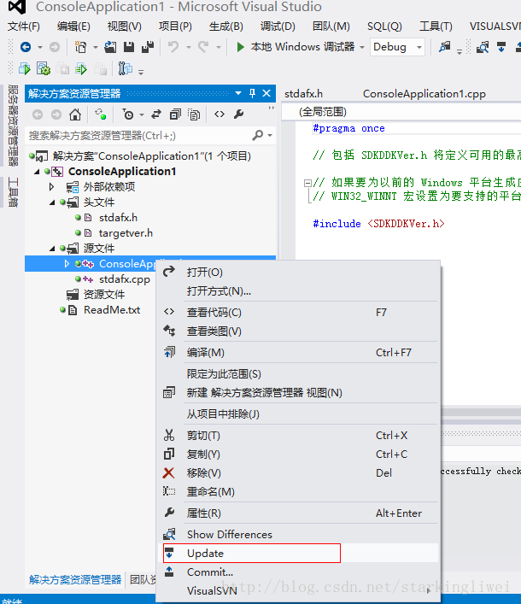Viewport: 521px width, 604px height.
Task: Collapse the 源文件 folder
Action: pos(52,249)
